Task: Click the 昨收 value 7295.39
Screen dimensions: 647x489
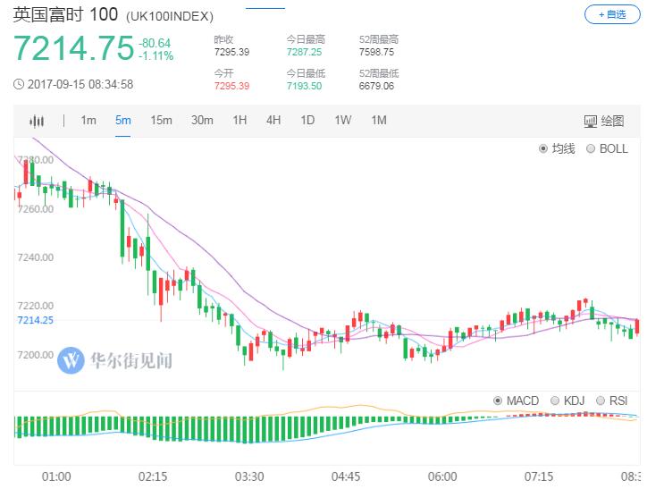Action: click(x=231, y=52)
